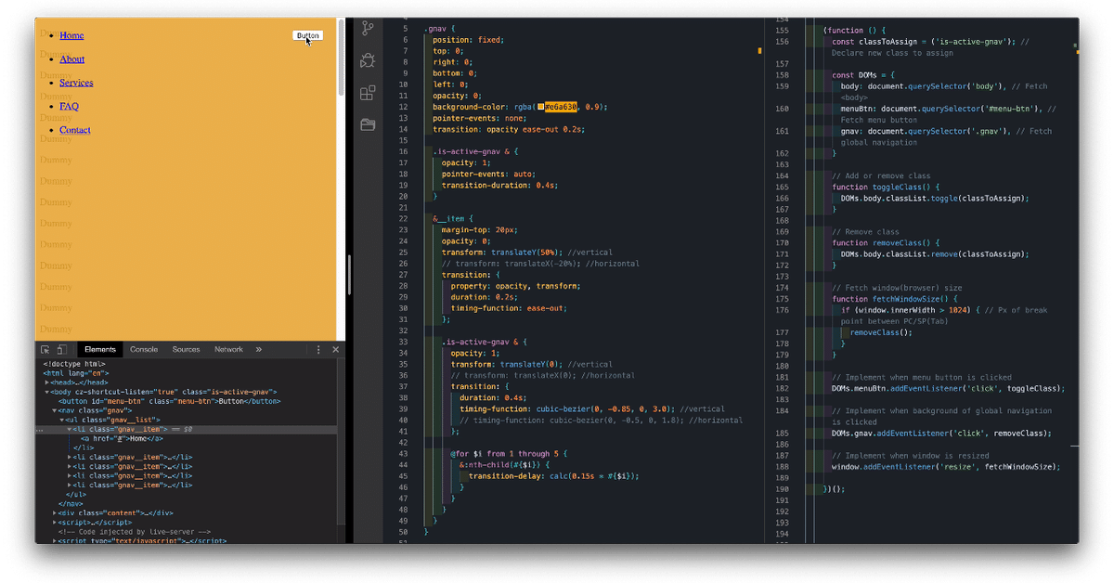The height and width of the screenshot is (583, 1114).
Task: Open the DevTools three-dot options menu
Action: click(x=318, y=350)
